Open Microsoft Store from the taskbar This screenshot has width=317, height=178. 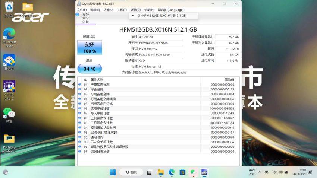coord(182,172)
